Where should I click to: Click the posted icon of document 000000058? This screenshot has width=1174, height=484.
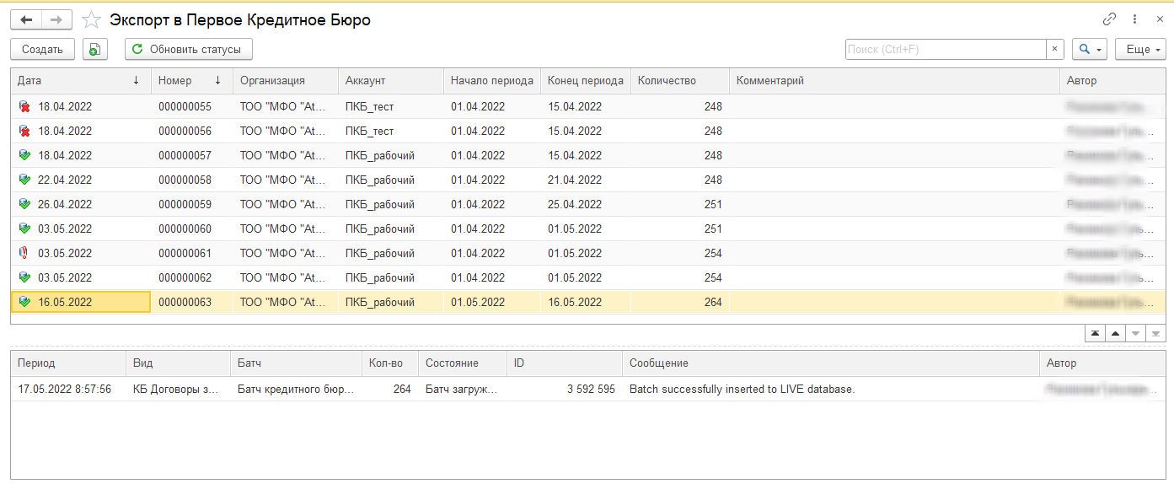24,180
